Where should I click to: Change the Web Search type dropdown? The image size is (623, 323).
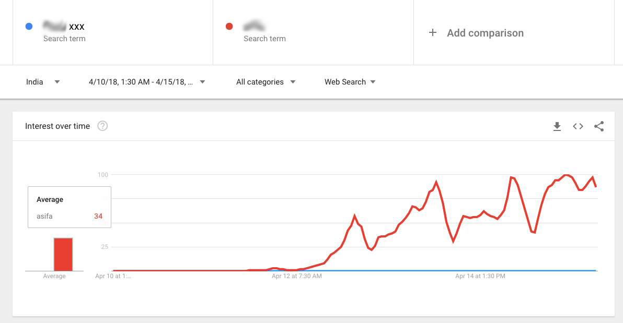pos(350,82)
